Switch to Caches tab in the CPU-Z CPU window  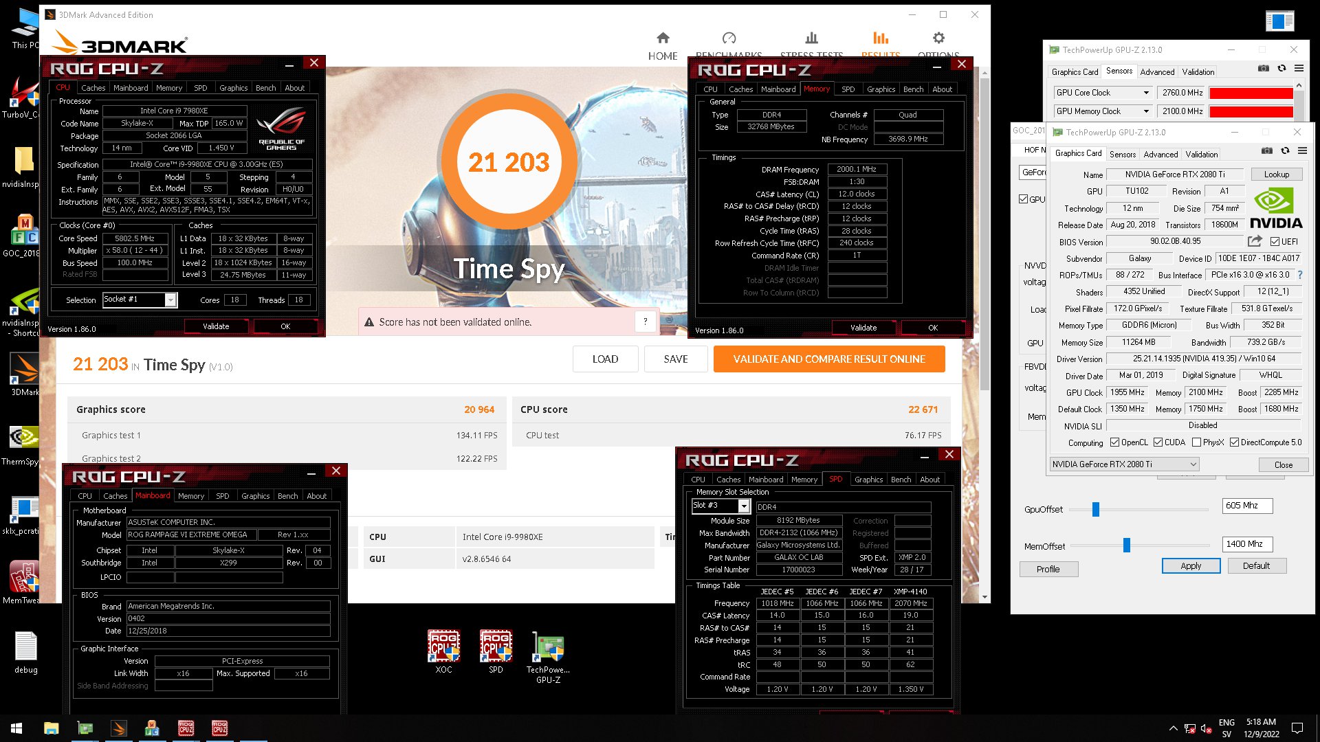click(x=93, y=88)
